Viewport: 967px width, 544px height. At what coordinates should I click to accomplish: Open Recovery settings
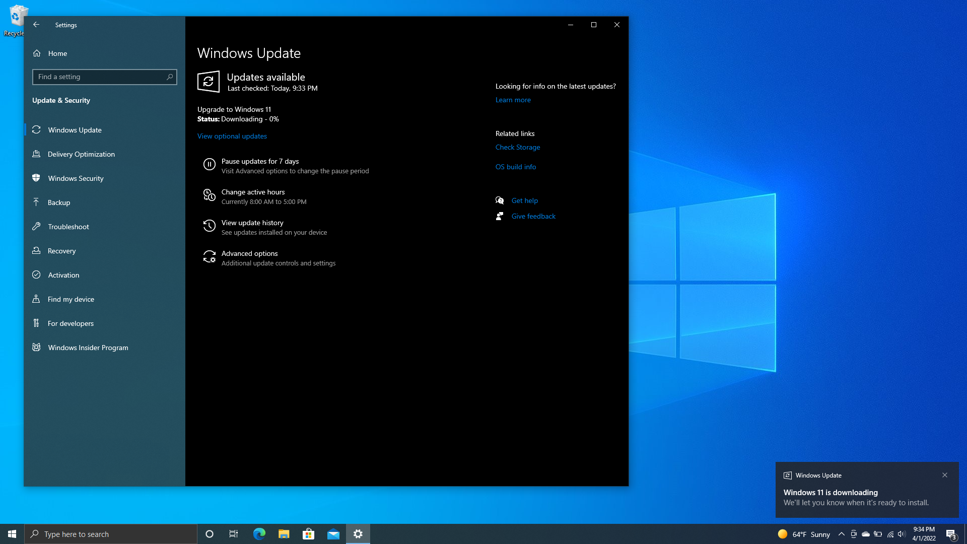[105, 251]
